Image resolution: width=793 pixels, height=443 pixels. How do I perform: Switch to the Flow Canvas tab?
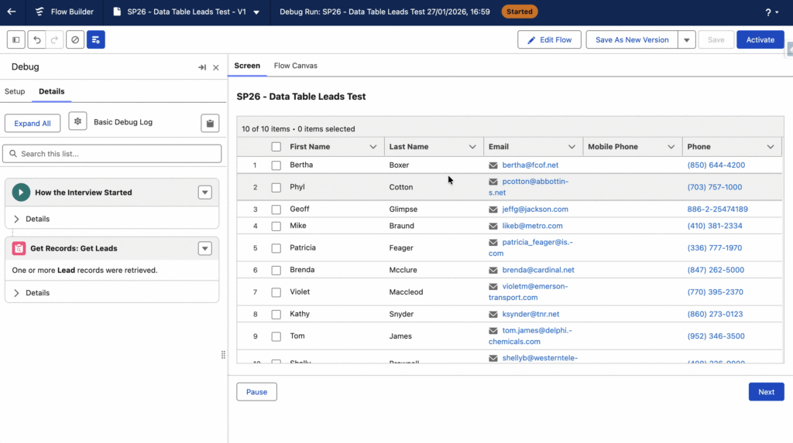click(295, 66)
